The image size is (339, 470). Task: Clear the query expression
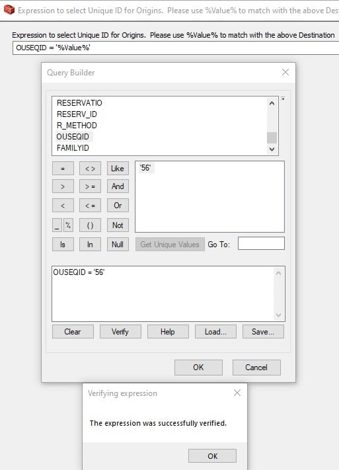[x=73, y=332]
